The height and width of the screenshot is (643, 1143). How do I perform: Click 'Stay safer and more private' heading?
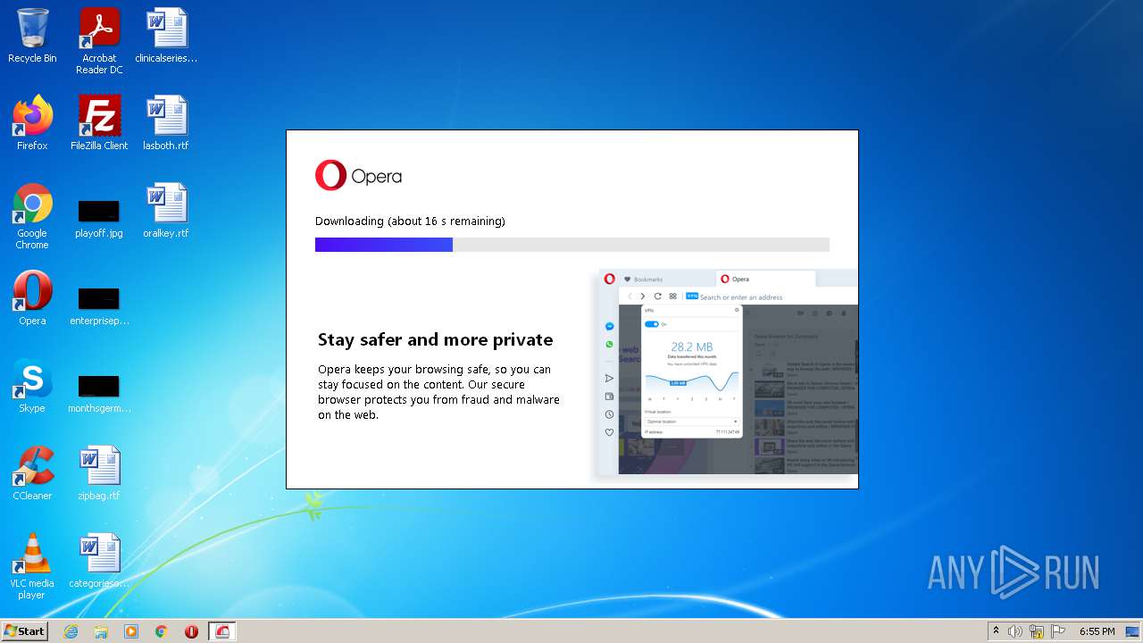tap(436, 339)
